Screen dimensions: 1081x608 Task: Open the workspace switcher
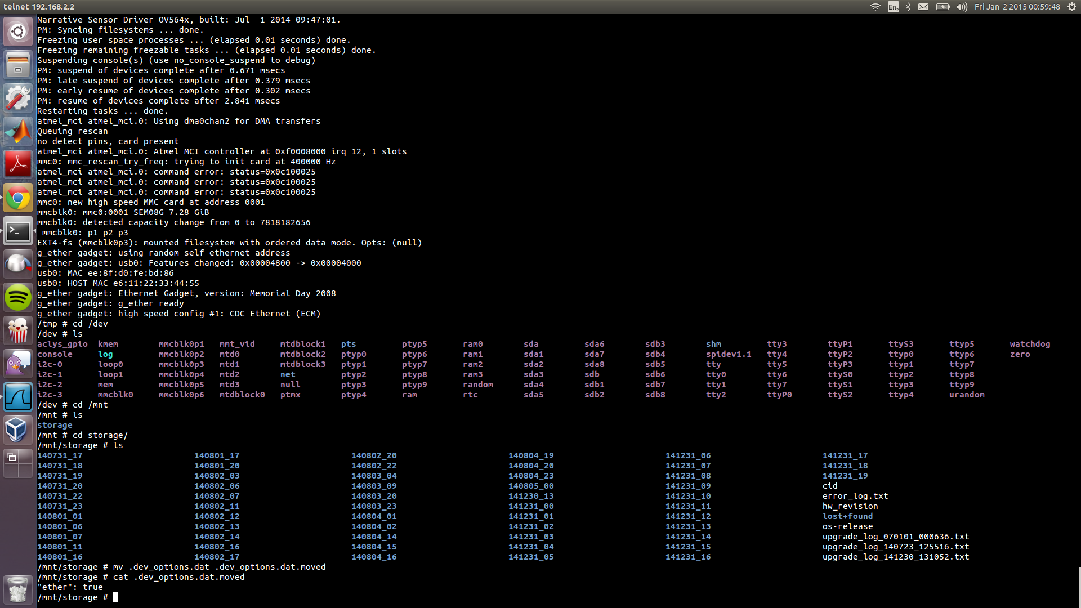coord(18,463)
